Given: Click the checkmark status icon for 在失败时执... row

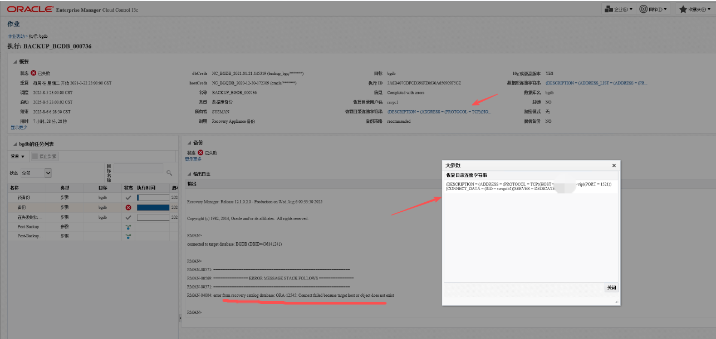Looking at the screenshot, I should tap(129, 217).
